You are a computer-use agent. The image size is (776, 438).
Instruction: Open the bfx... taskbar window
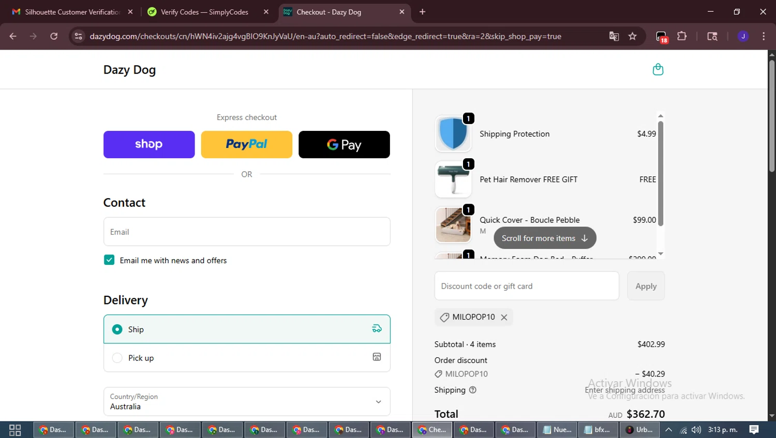coord(598,430)
